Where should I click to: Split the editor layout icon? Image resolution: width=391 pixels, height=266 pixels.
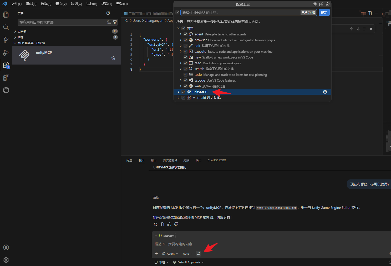[x=370, y=13]
